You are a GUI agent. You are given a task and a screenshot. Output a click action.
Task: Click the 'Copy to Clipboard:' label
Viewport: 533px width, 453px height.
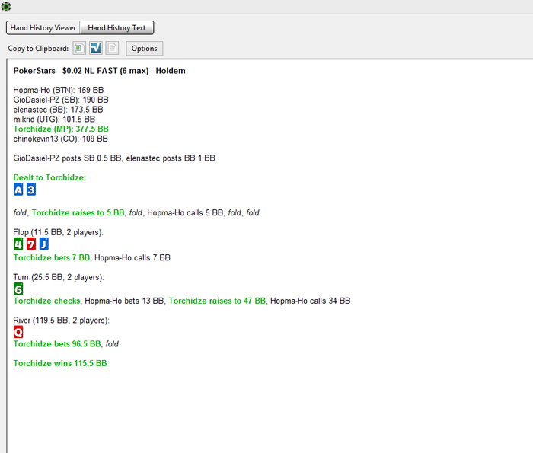(38, 49)
